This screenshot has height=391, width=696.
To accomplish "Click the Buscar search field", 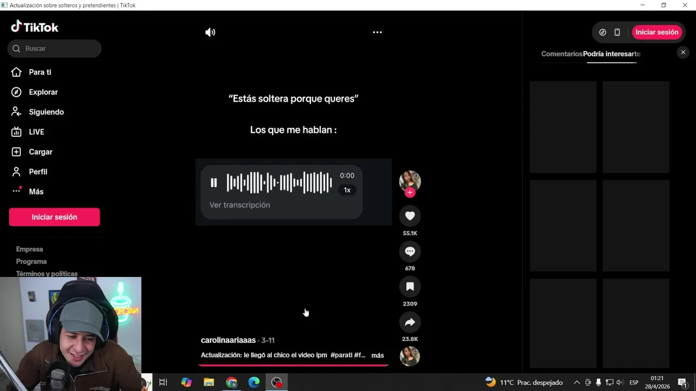I will point(54,48).
